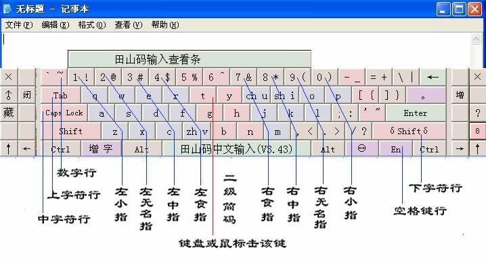Tap the ; : key

click(x=345, y=113)
